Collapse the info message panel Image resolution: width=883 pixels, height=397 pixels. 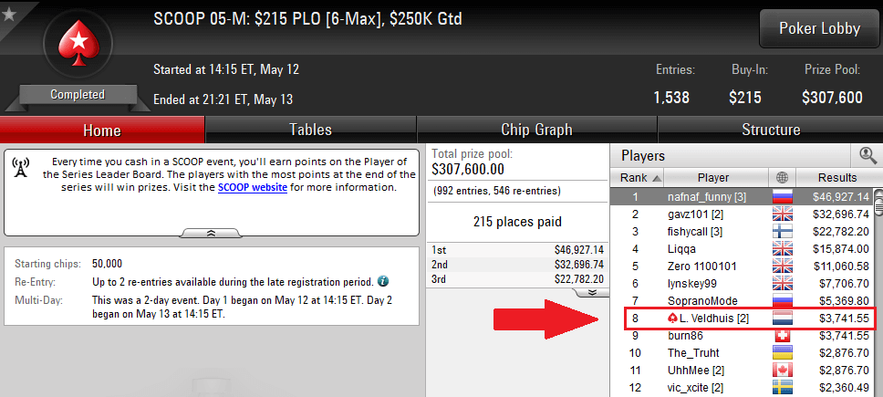212,233
